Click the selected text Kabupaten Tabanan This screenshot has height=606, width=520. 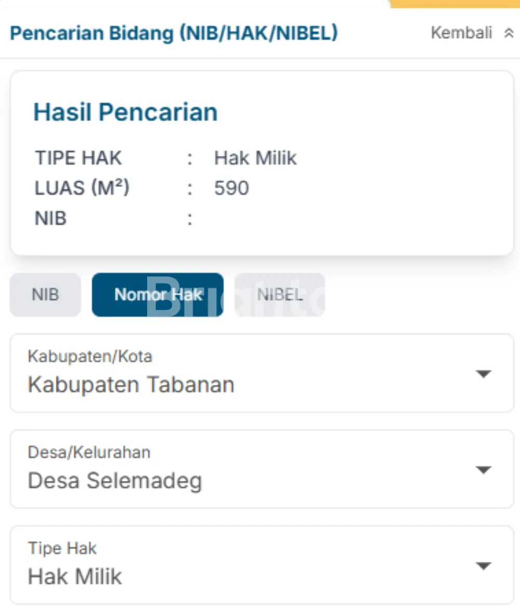pos(131,385)
